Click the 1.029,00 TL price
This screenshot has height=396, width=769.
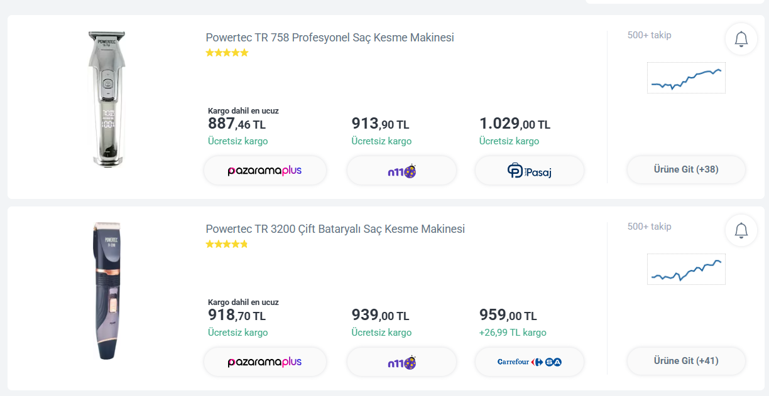(x=514, y=124)
